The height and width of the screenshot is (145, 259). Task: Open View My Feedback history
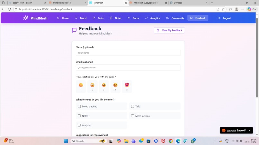point(169,30)
